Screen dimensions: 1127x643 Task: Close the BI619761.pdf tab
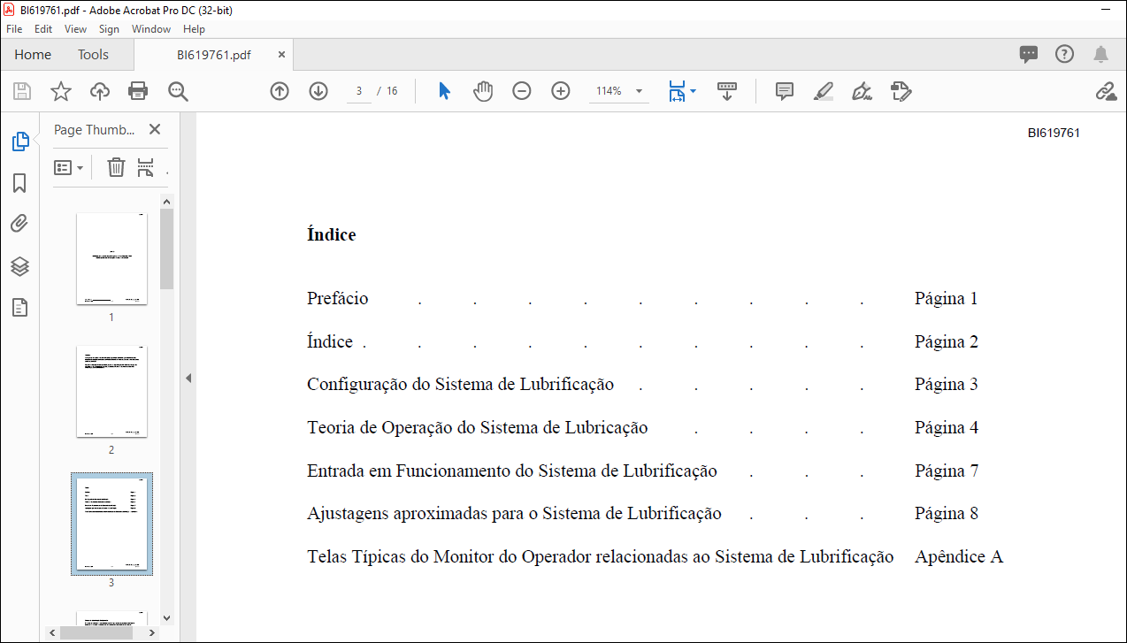coord(282,55)
